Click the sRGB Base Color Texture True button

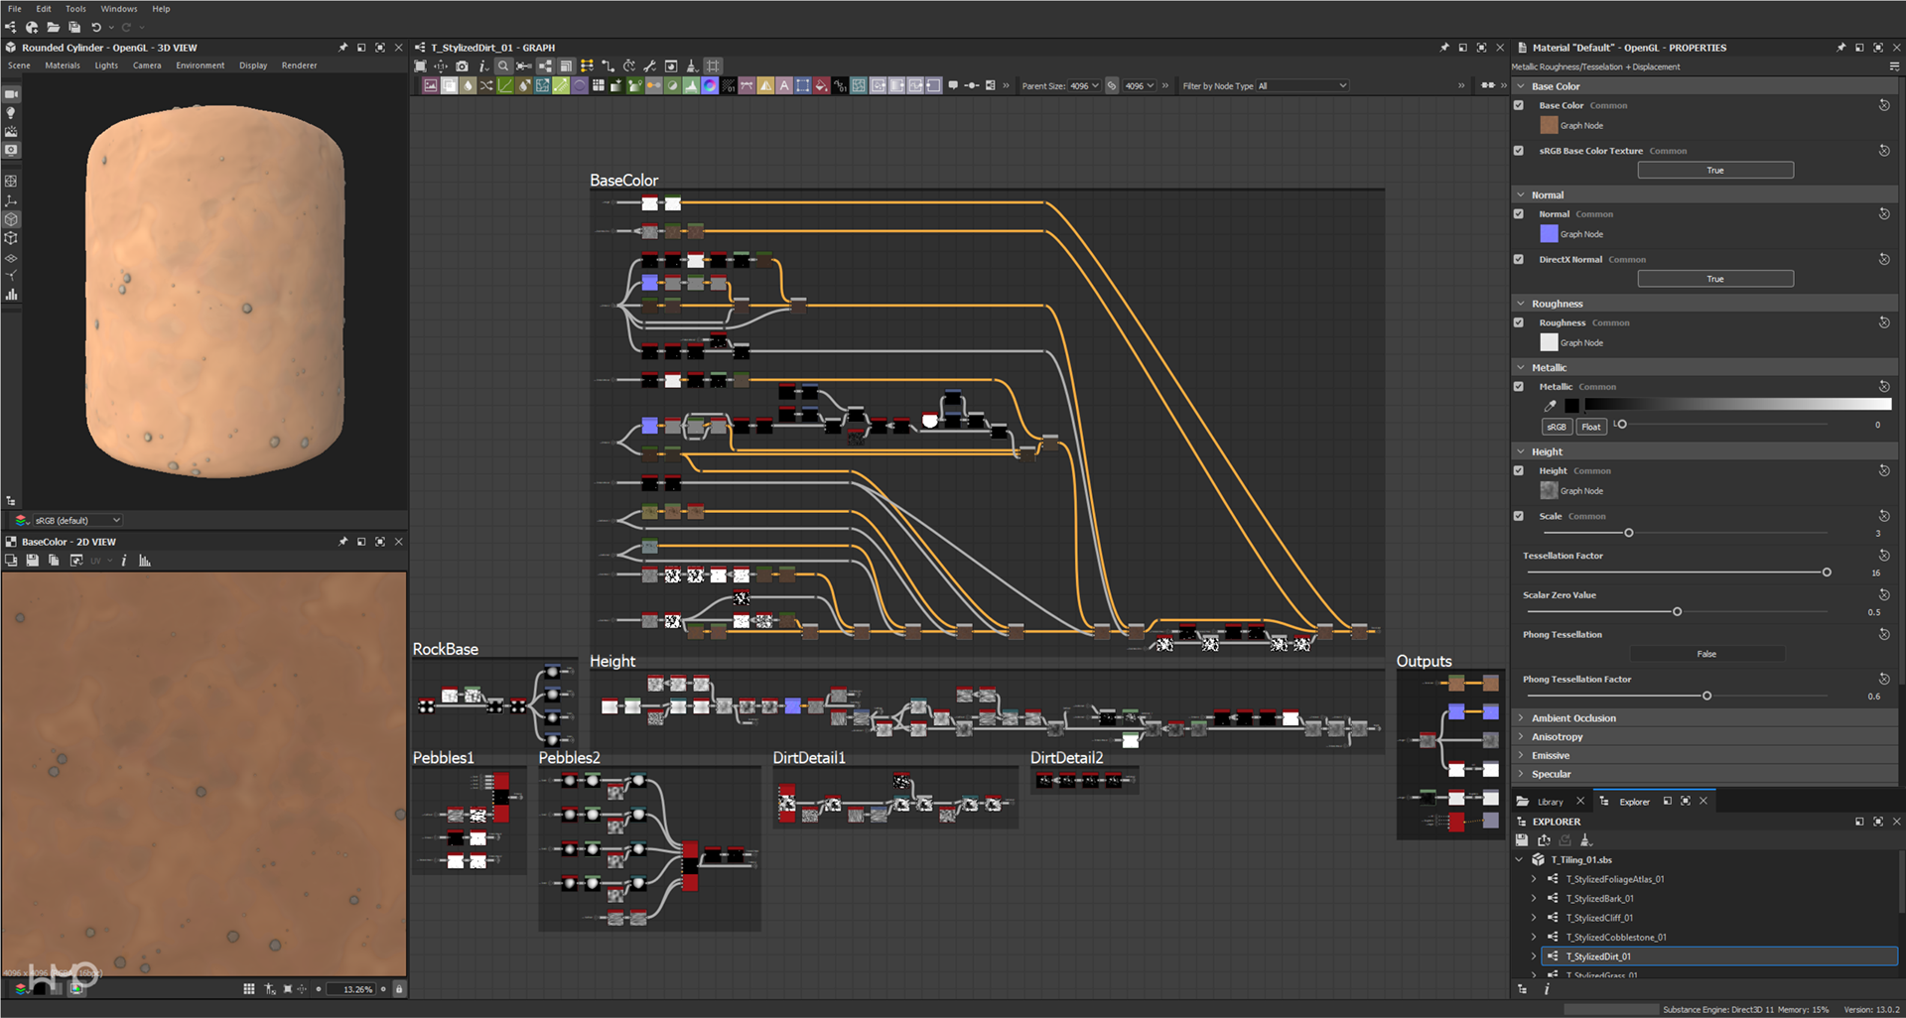click(x=1714, y=171)
